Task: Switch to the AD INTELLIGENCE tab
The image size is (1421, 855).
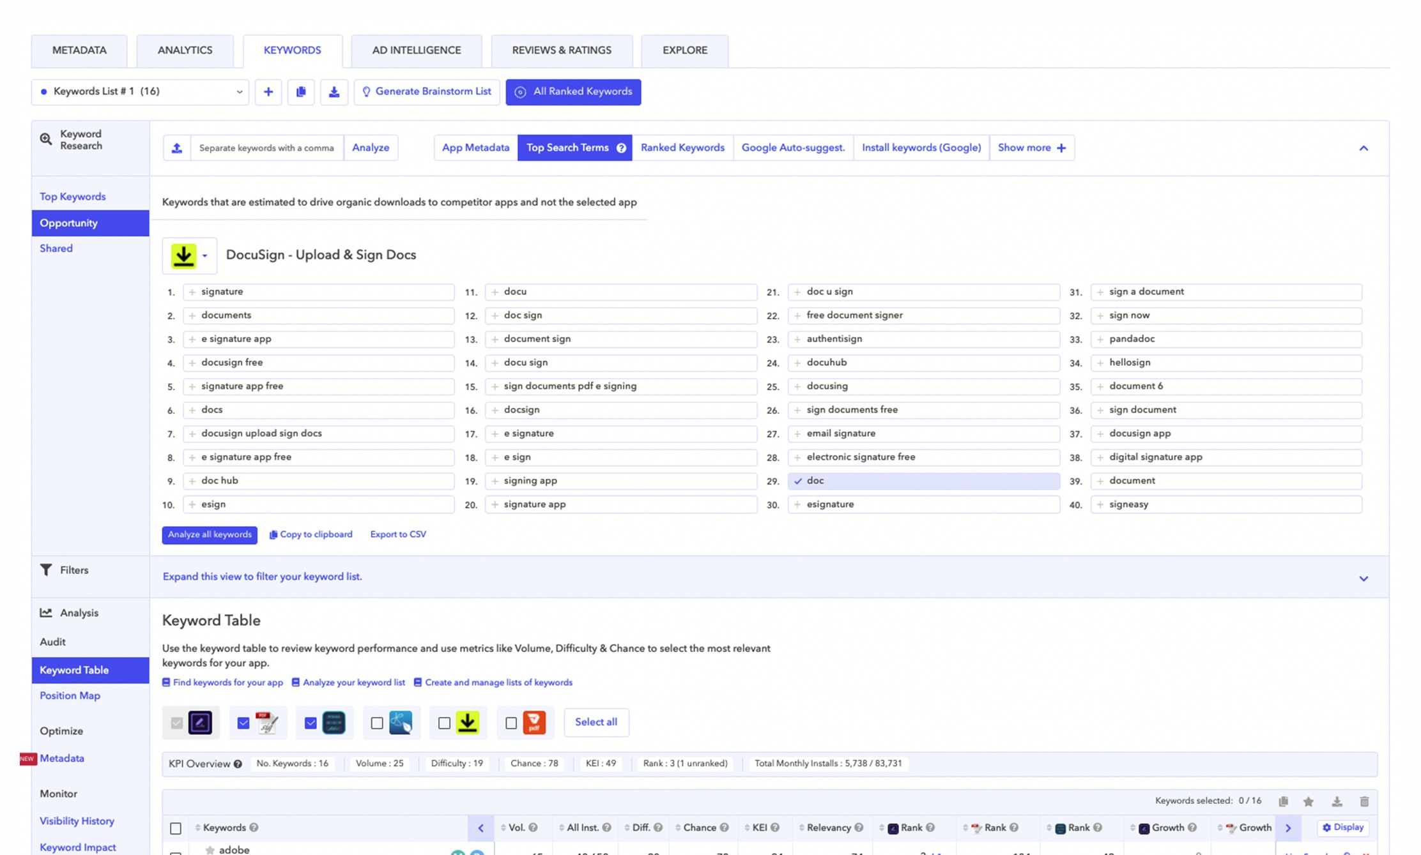Action: (x=416, y=50)
